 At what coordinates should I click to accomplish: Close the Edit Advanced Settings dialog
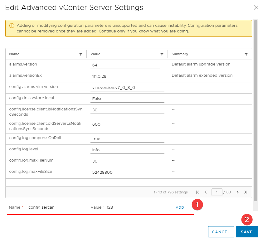click(256, 7)
